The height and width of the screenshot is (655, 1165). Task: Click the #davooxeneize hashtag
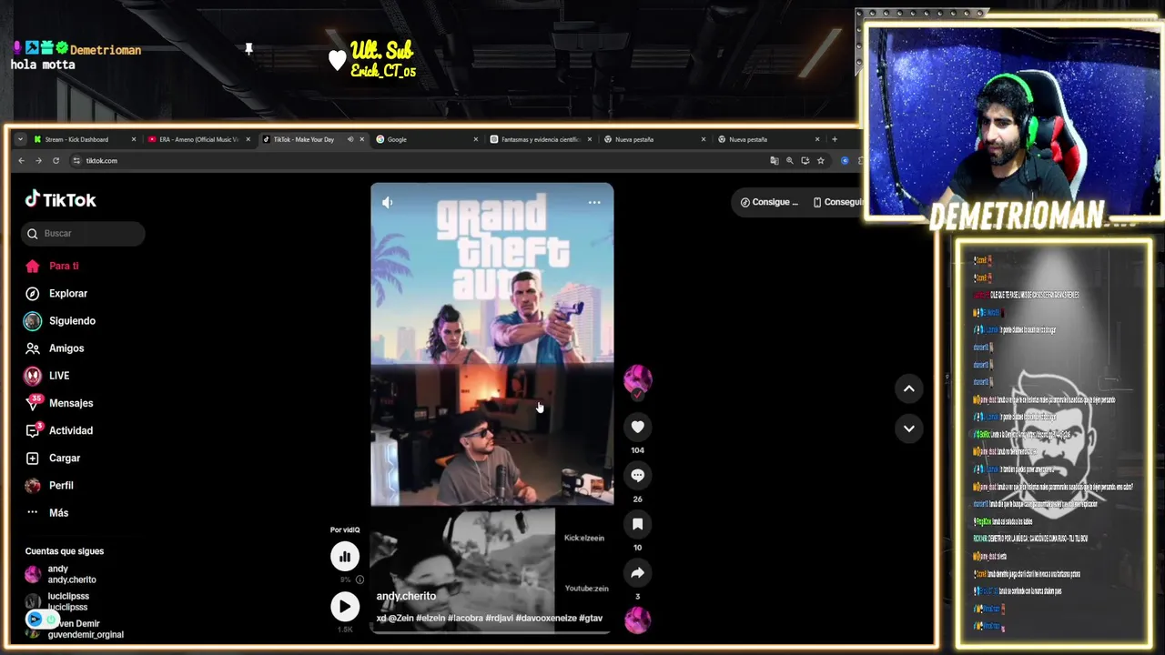pos(546,618)
